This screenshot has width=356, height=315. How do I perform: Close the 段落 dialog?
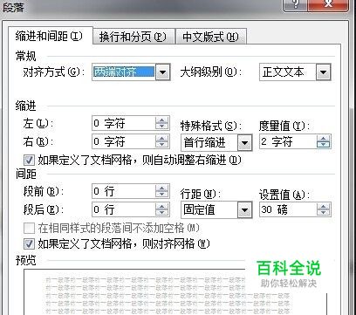tap(328, 4)
